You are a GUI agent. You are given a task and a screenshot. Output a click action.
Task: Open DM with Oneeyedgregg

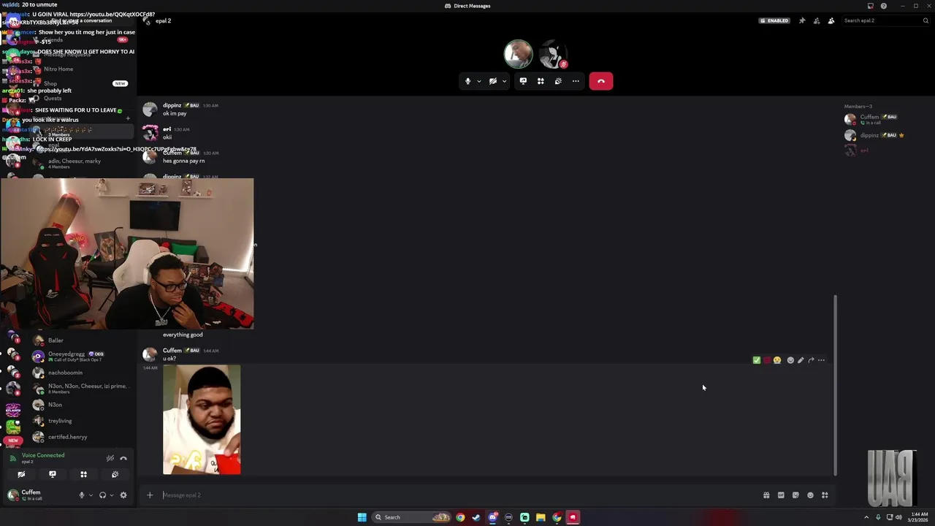click(80, 357)
